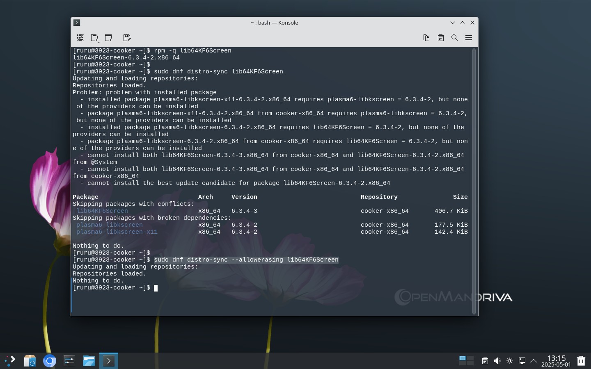591x369 pixels.
Task: Launch the Chromium browser from taskbar
Action: click(50, 361)
